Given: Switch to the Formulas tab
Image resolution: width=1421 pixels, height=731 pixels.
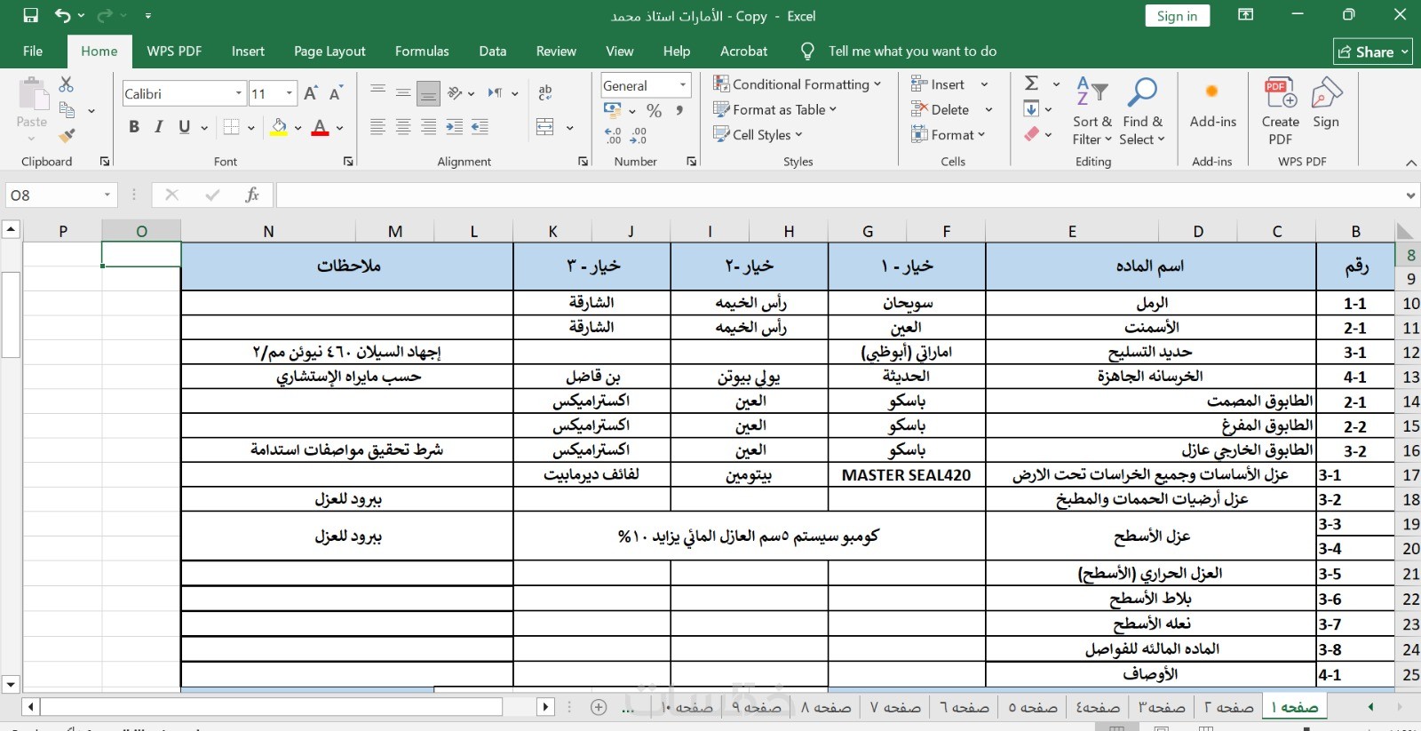Looking at the screenshot, I should [x=422, y=52].
